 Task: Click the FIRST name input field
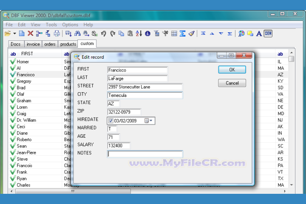137,70
